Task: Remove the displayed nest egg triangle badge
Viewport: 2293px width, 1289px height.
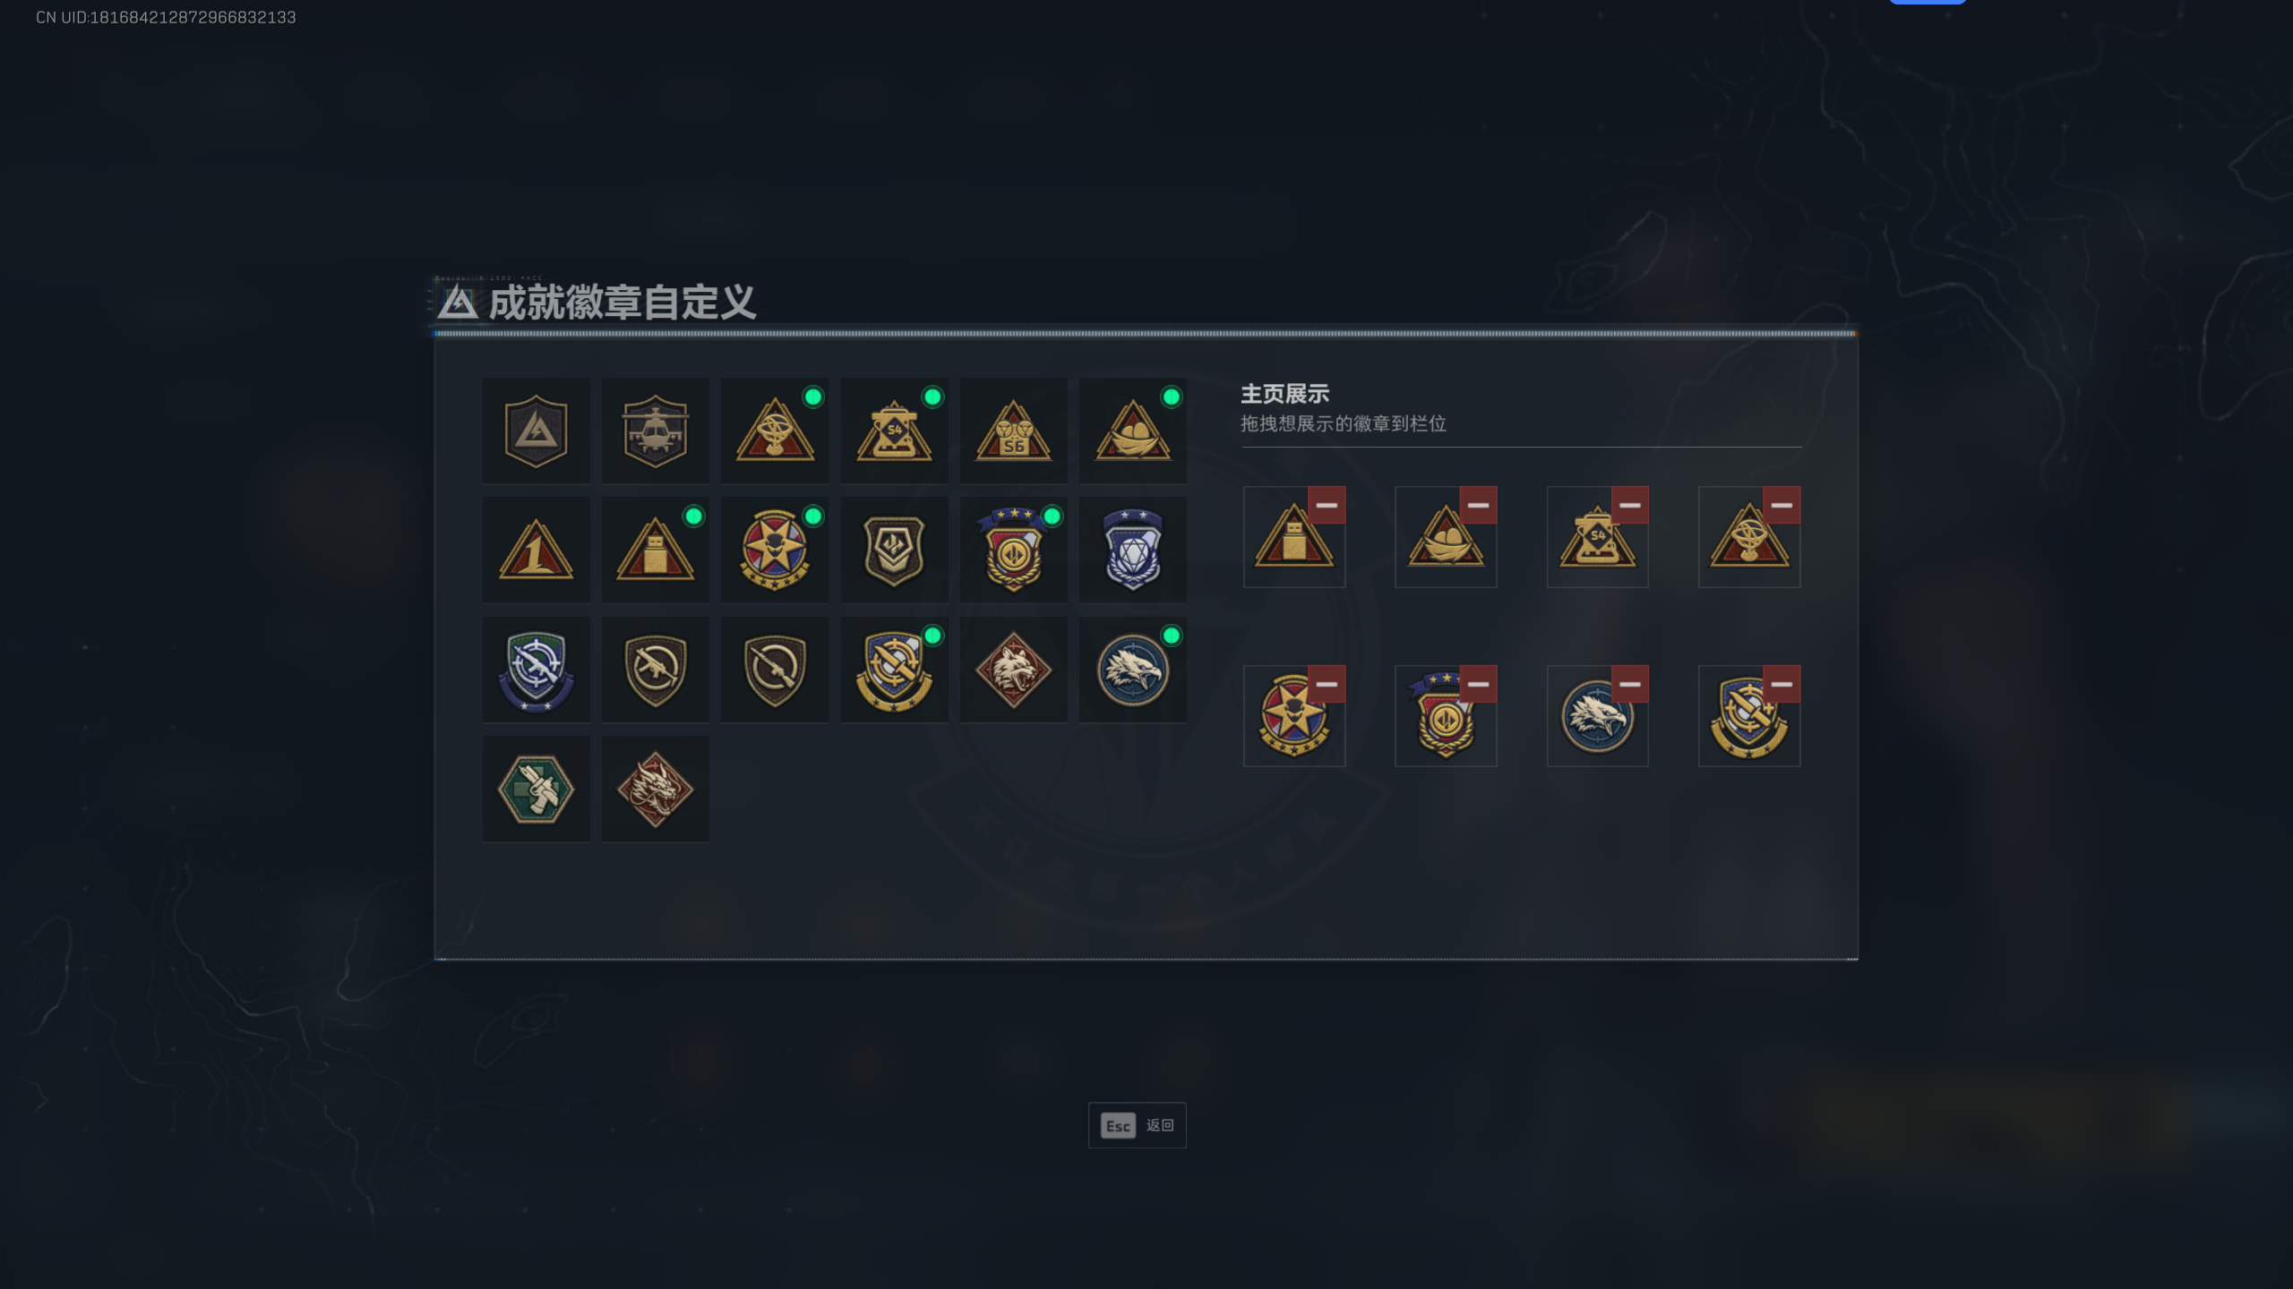Action: (x=1478, y=505)
